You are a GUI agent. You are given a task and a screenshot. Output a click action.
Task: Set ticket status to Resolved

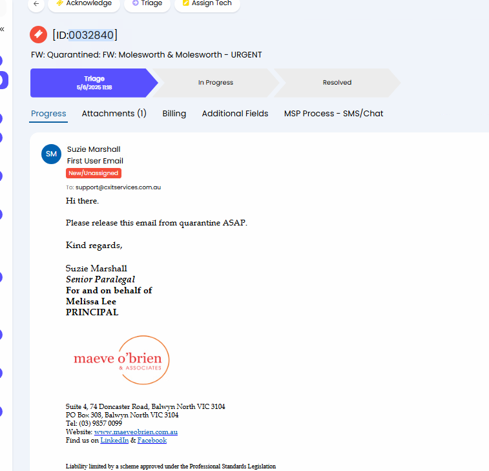337,83
